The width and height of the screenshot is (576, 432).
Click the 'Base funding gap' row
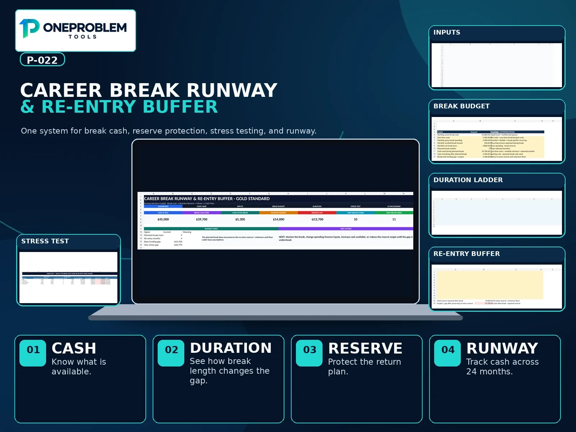coord(163,242)
